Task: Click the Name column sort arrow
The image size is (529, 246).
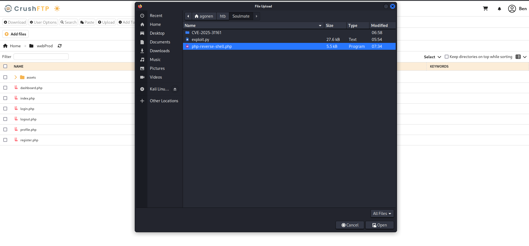Action: click(320, 26)
